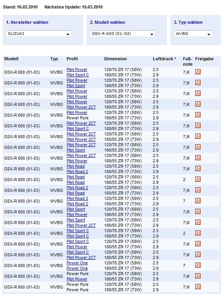
Task: Open Freigabe PDF for Pilot Power / Pilot Power 2CT
Action: coord(198,104)
